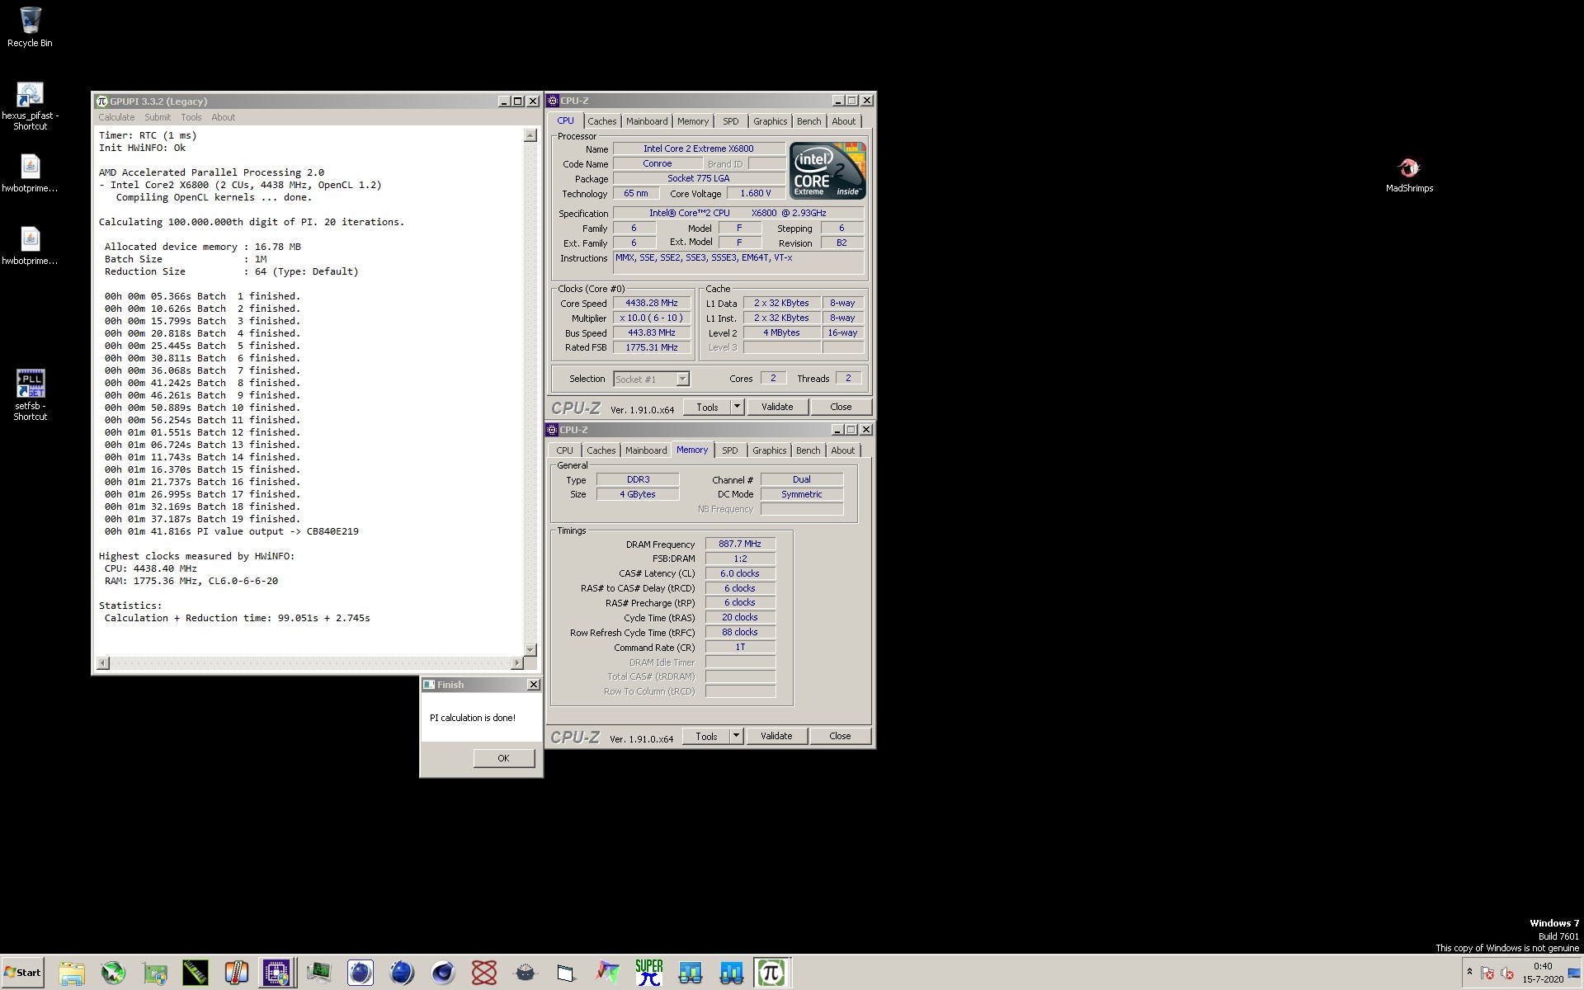Click the tray clock showing 0:40
Viewport: 1584px width, 990px height.
pyautogui.click(x=1543, y=973)
